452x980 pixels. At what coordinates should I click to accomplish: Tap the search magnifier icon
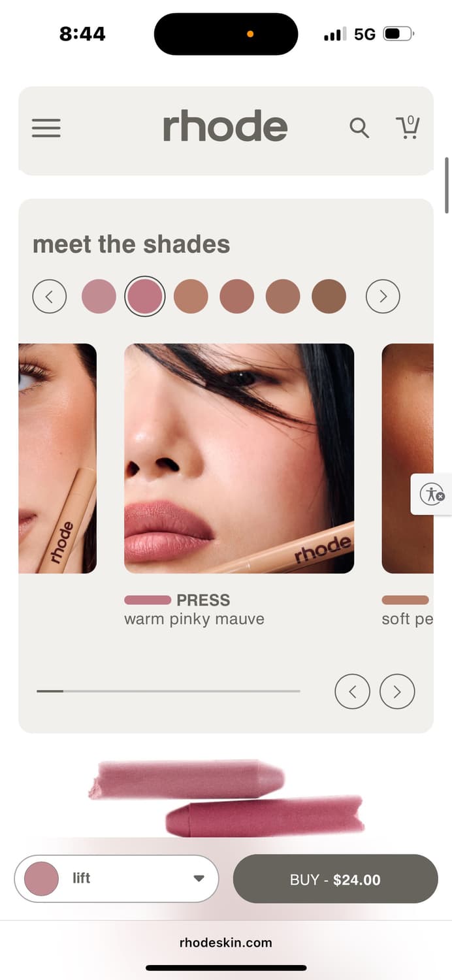point(359,127)
